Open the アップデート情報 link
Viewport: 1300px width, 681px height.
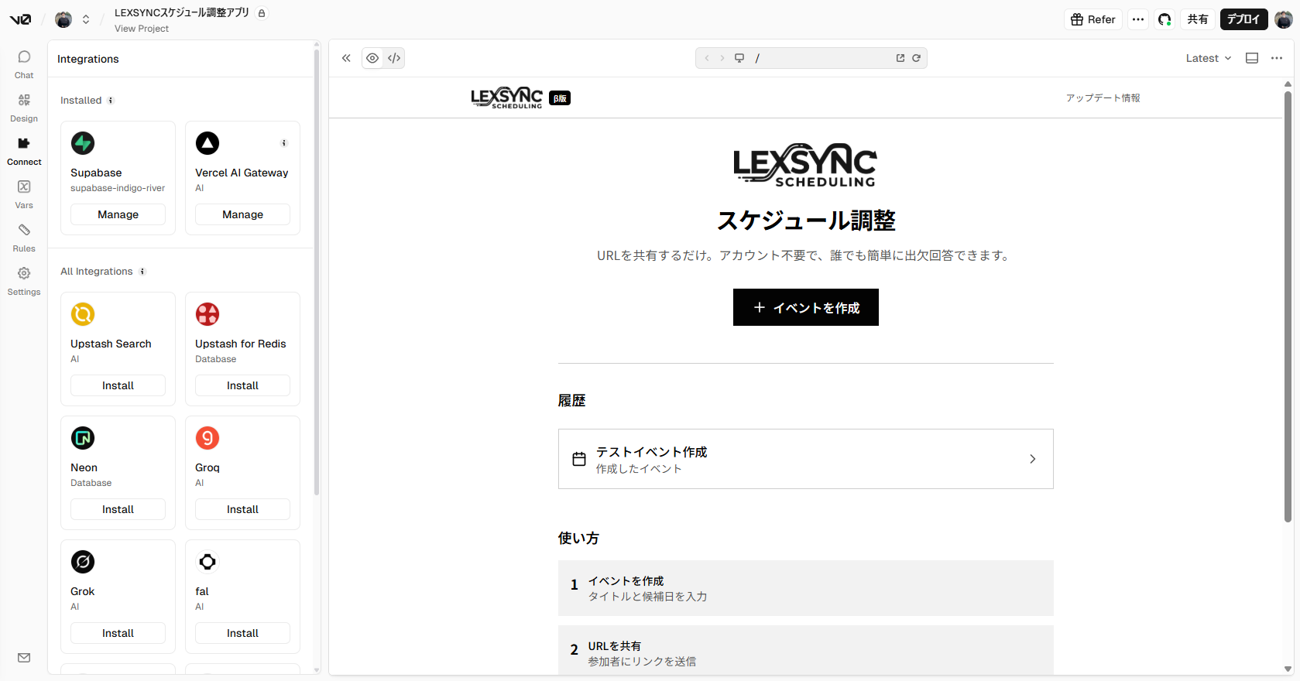point(1103,98)
